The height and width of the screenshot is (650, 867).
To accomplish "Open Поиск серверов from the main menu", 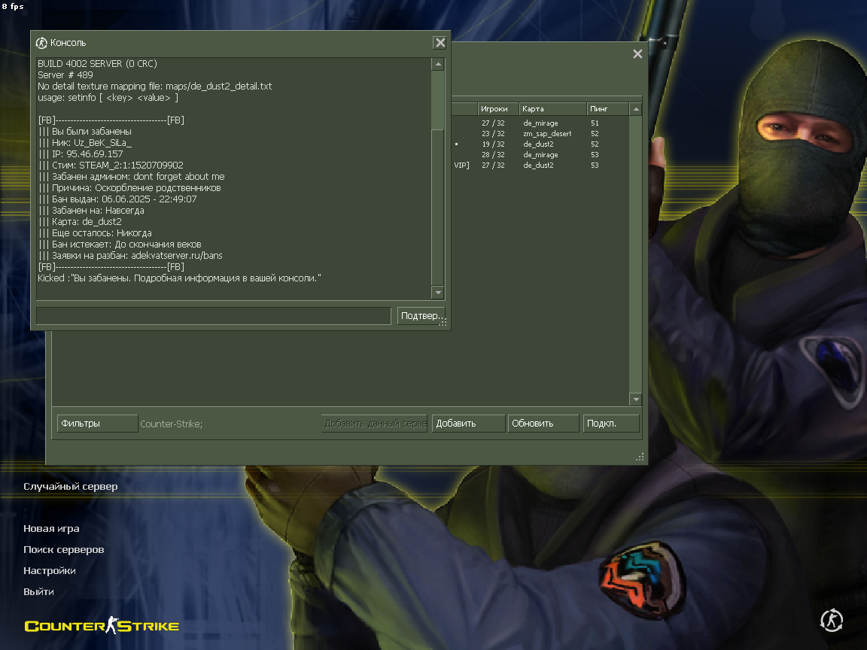I will pyautogui.click(x=63, y=549).
